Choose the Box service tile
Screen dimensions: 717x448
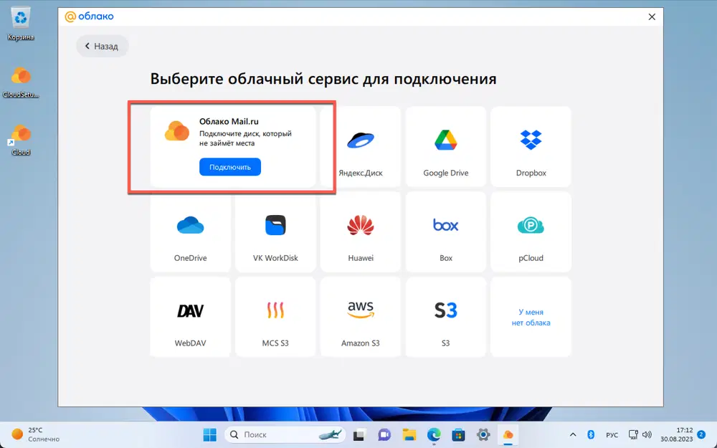pos(445,232)
